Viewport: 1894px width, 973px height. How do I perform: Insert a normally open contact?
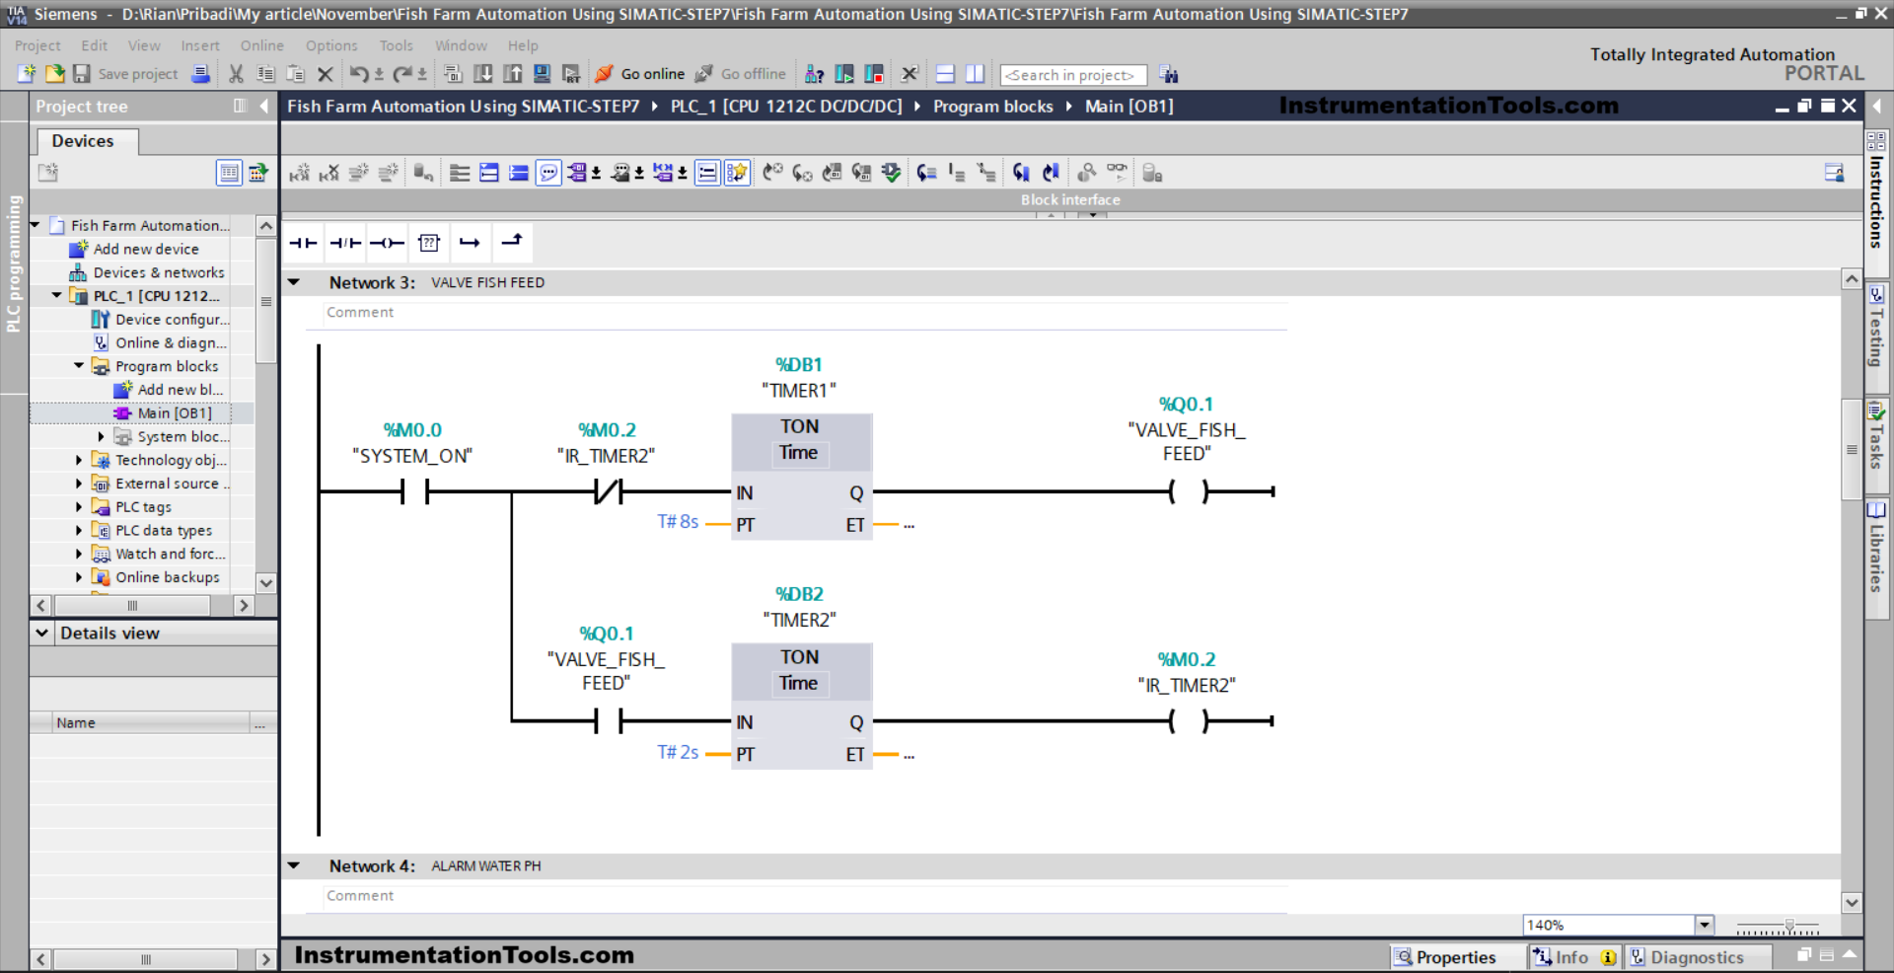[303, 243]
